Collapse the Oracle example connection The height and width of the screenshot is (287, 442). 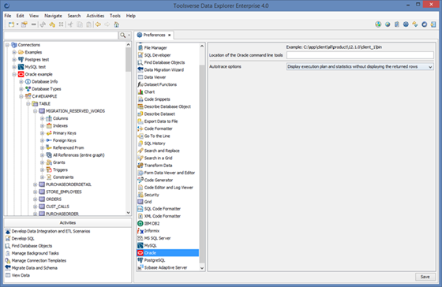click(14, 74)
